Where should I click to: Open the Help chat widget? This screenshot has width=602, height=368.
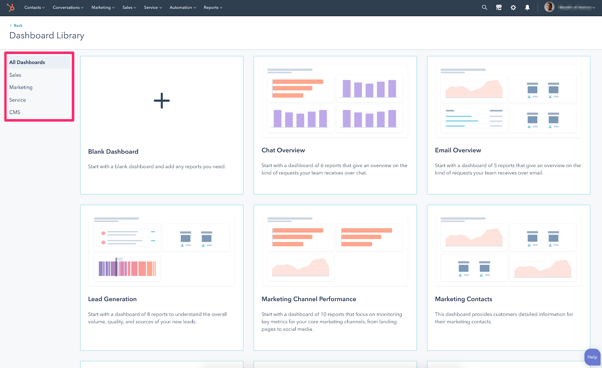pos(592,357)
